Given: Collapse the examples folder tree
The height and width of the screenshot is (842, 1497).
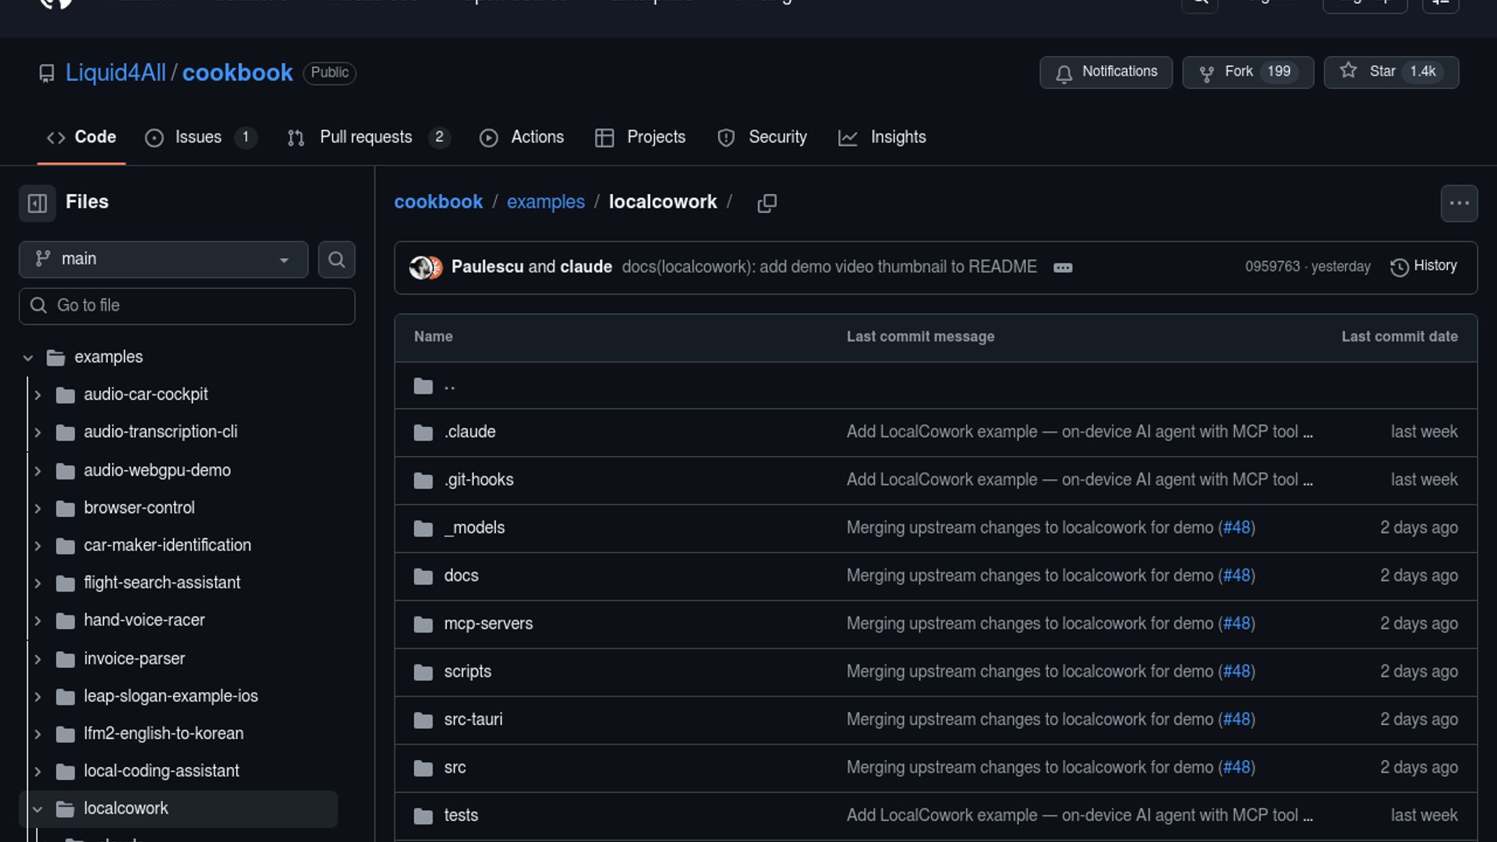Looking at the screenshot, I should (x=28, y=358).
